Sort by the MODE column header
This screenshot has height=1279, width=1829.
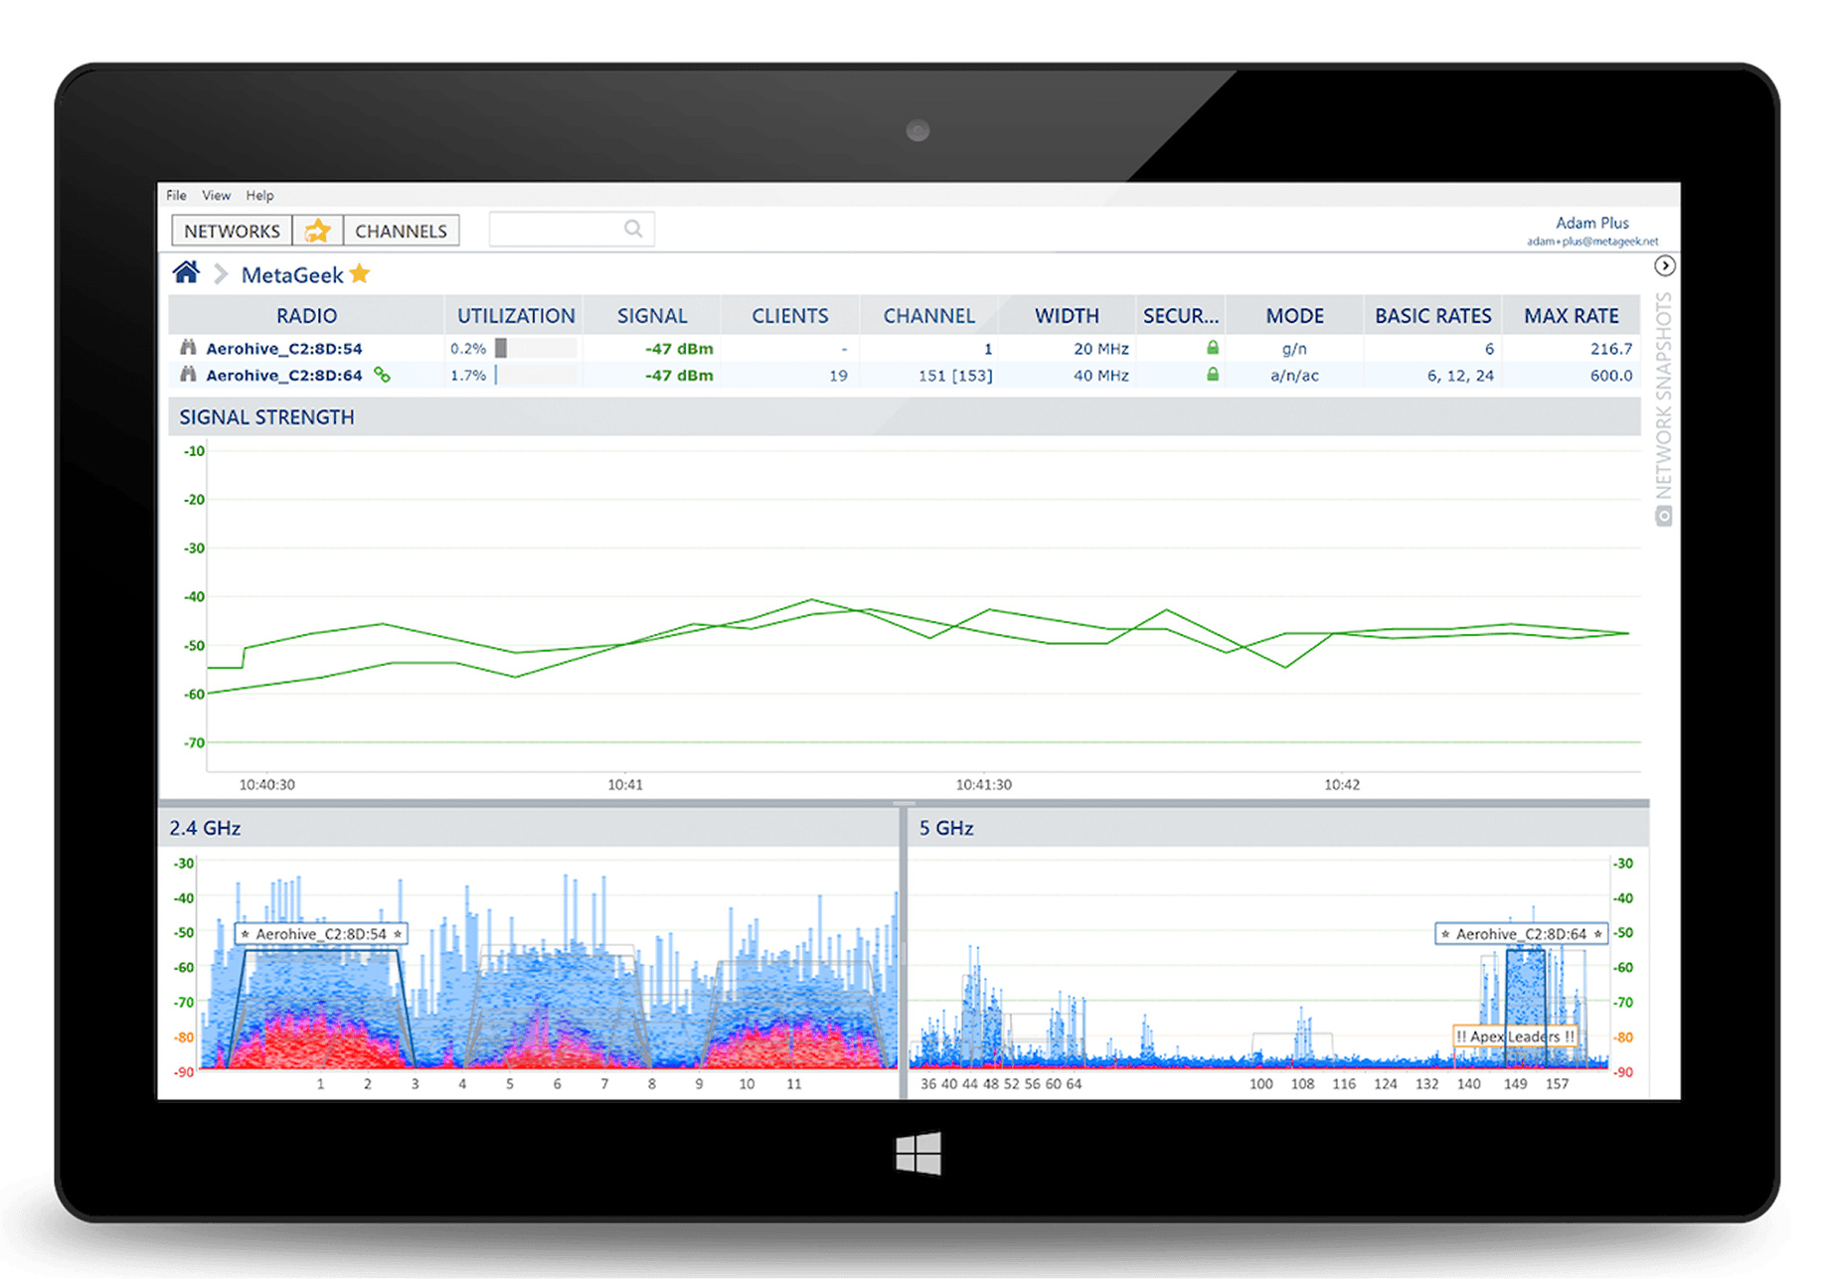coord(1294,315)
